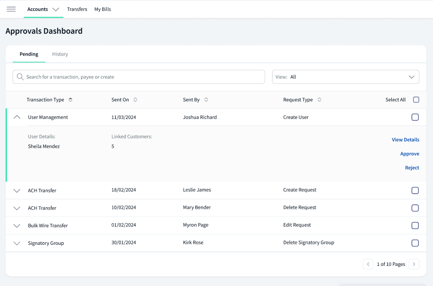Sort by Sent On column arrows
The image size is (433, 286).
[135, 100]
